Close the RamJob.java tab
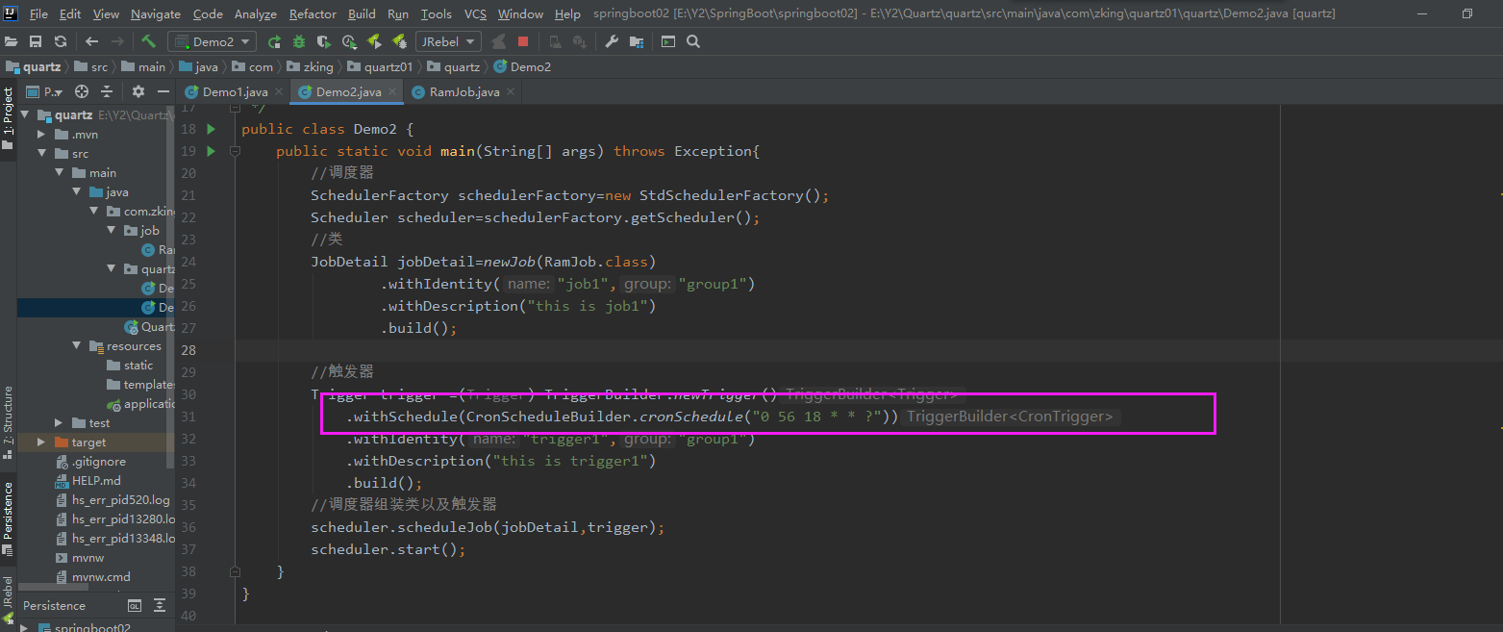 click(x=511, y=92)
